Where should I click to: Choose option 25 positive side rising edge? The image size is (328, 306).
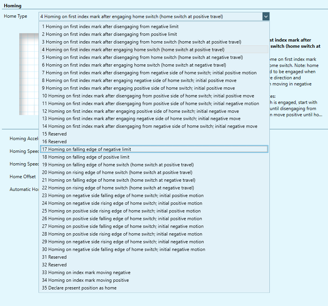[x=154, y=211]
